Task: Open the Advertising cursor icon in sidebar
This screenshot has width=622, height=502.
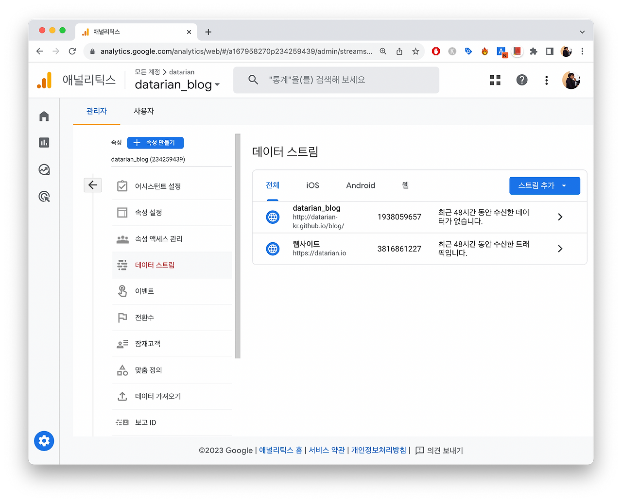Action: 44,197
